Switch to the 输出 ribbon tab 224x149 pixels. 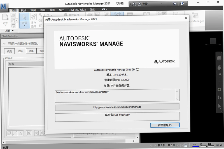click(x=62, y=10)
